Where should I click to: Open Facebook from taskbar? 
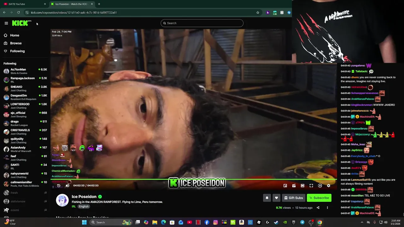point(207,222)
